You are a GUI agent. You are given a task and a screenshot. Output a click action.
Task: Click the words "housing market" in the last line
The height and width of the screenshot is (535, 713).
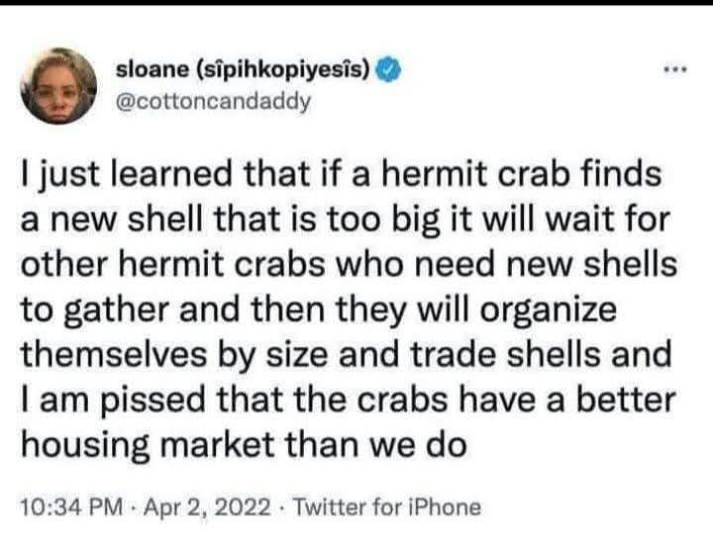148,445
